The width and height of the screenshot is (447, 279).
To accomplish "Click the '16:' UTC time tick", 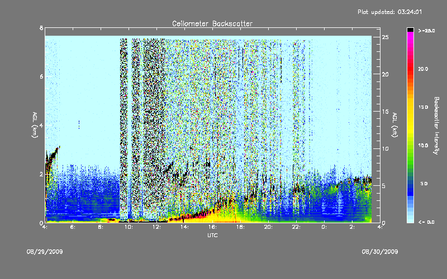I will pos(212,227).
